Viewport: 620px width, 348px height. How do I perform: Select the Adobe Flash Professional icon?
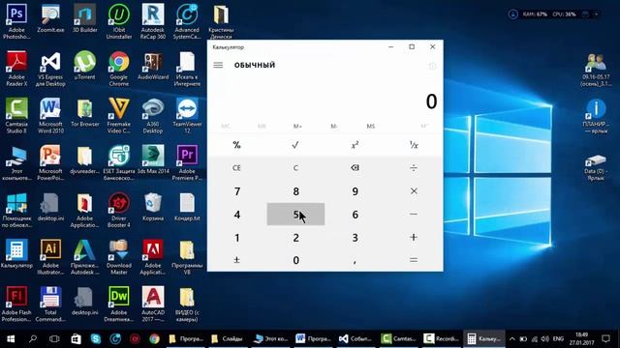coord(16,304)
